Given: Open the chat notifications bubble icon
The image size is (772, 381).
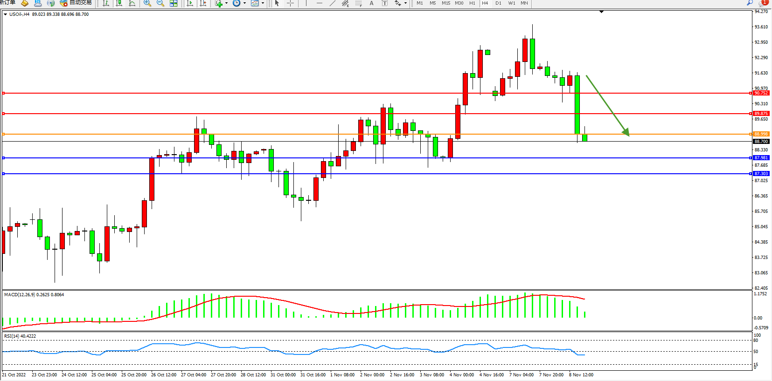Looking at the screenshot, I should pos(763,3).
